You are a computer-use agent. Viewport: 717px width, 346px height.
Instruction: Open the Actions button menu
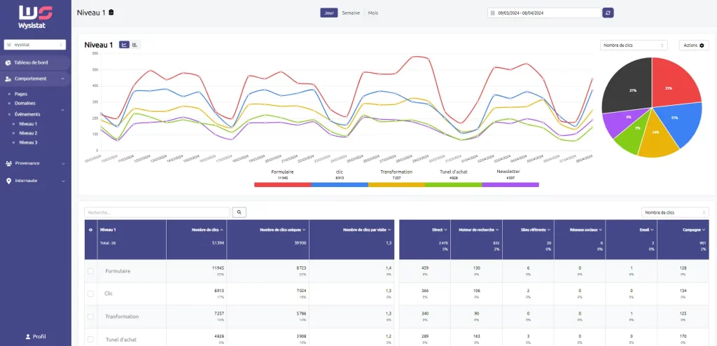tap(694, 45)
